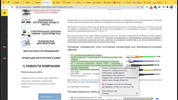Open Волоконно-оптические кабели/патч-корды category
Viewport: 178px width, 100px height.
point(46,11)
